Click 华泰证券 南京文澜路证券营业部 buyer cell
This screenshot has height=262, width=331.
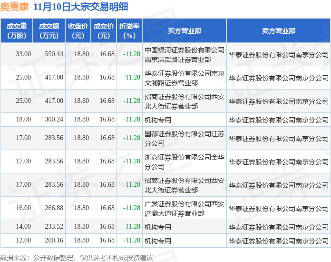click(185, 78)
